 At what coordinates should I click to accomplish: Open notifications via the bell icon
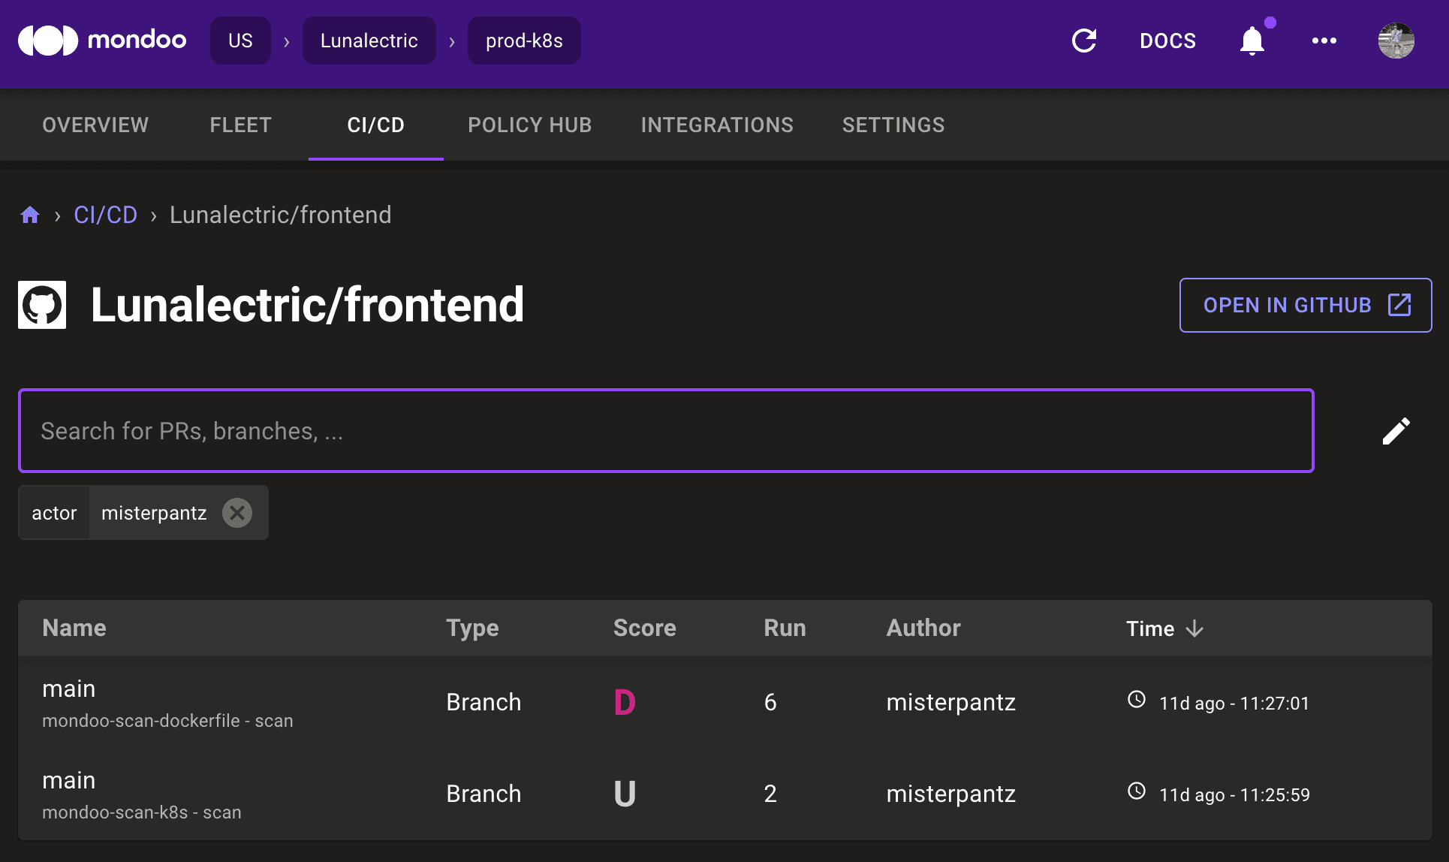(1252, 41)
